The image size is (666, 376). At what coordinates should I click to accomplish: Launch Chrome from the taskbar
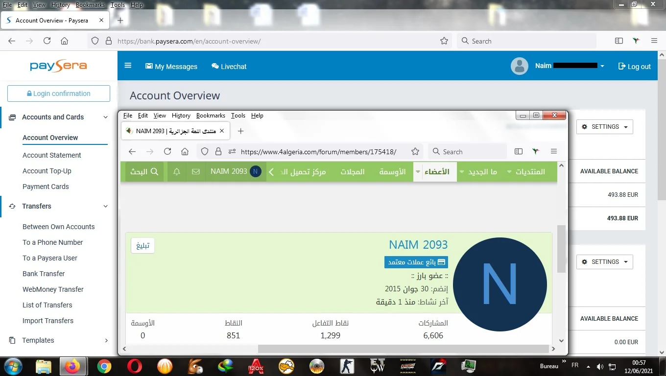click(x=104, y=366)
